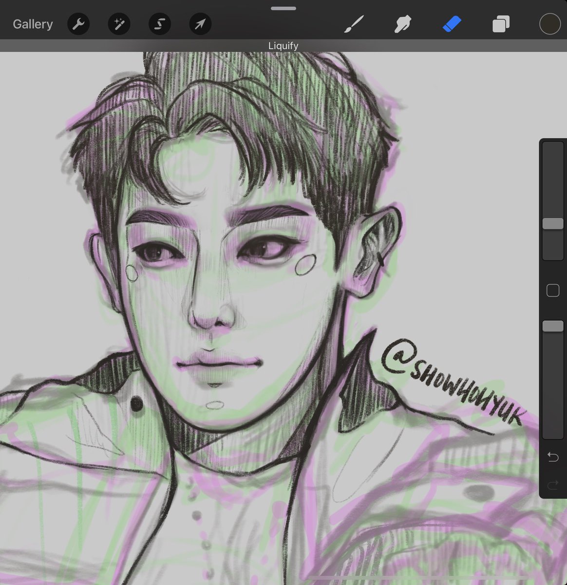Select the Brush tool
This screenshot has height=585, width=567.
[354, 24]
